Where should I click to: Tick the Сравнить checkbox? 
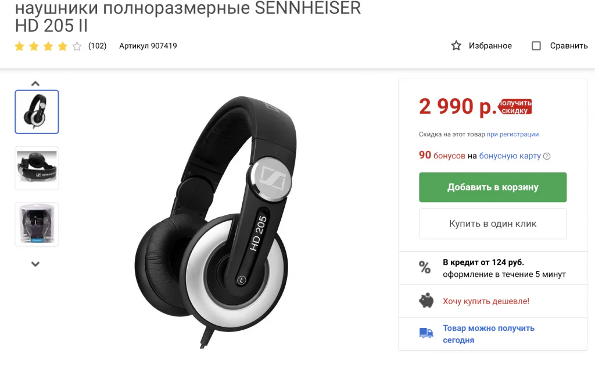(x=536, y=46)
